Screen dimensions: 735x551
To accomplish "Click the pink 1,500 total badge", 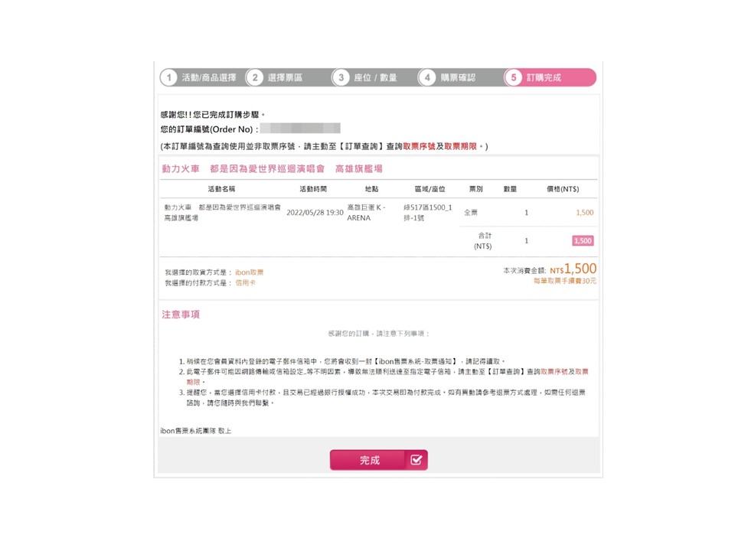I will pos(583,241).
